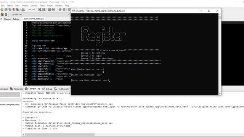The image size is (244, 137).
Task: Click the console window scroll down arrow
Action: click(x=220, y=94)
